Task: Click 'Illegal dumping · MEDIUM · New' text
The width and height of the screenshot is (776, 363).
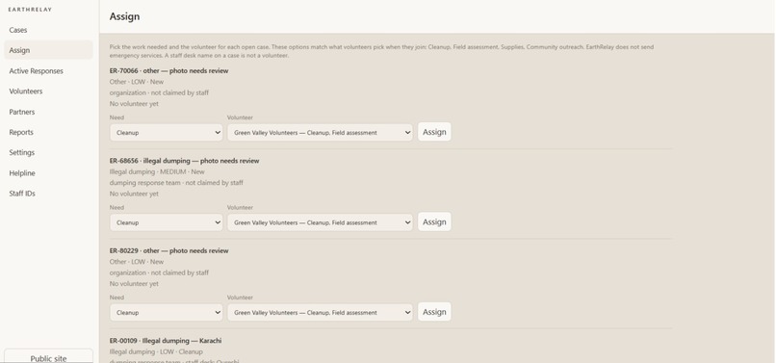Action: [x=157, y=171]
